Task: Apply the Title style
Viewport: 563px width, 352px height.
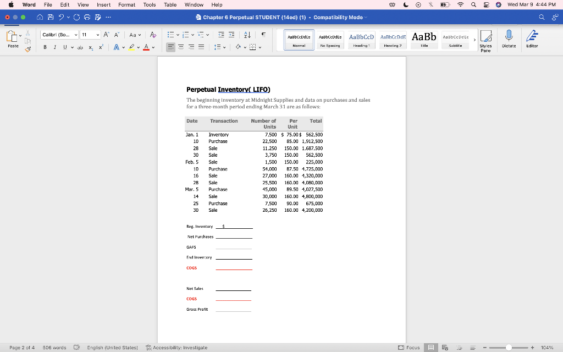Action: point(424,40)
